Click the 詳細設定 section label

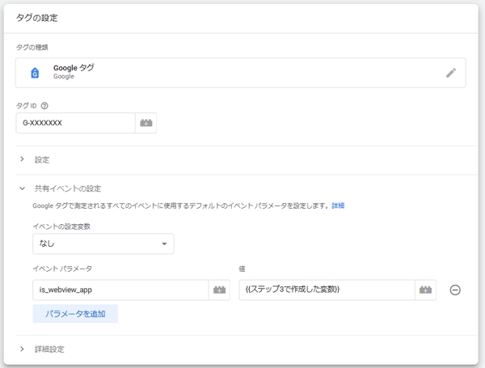pyautogui.click(x=49, y=349)
